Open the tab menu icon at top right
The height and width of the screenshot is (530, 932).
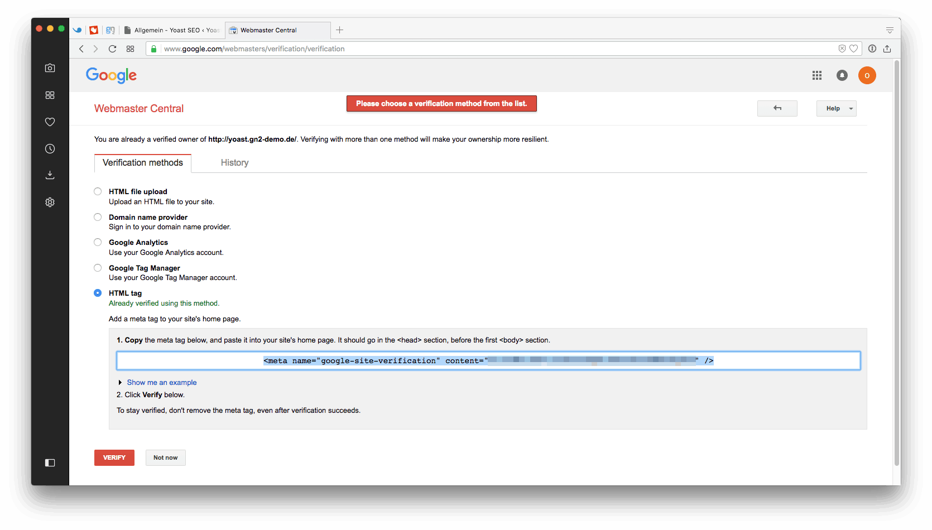[x=890, y=30]
